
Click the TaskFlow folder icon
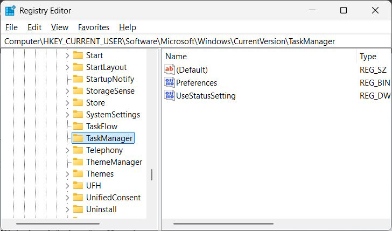(78, 126)
